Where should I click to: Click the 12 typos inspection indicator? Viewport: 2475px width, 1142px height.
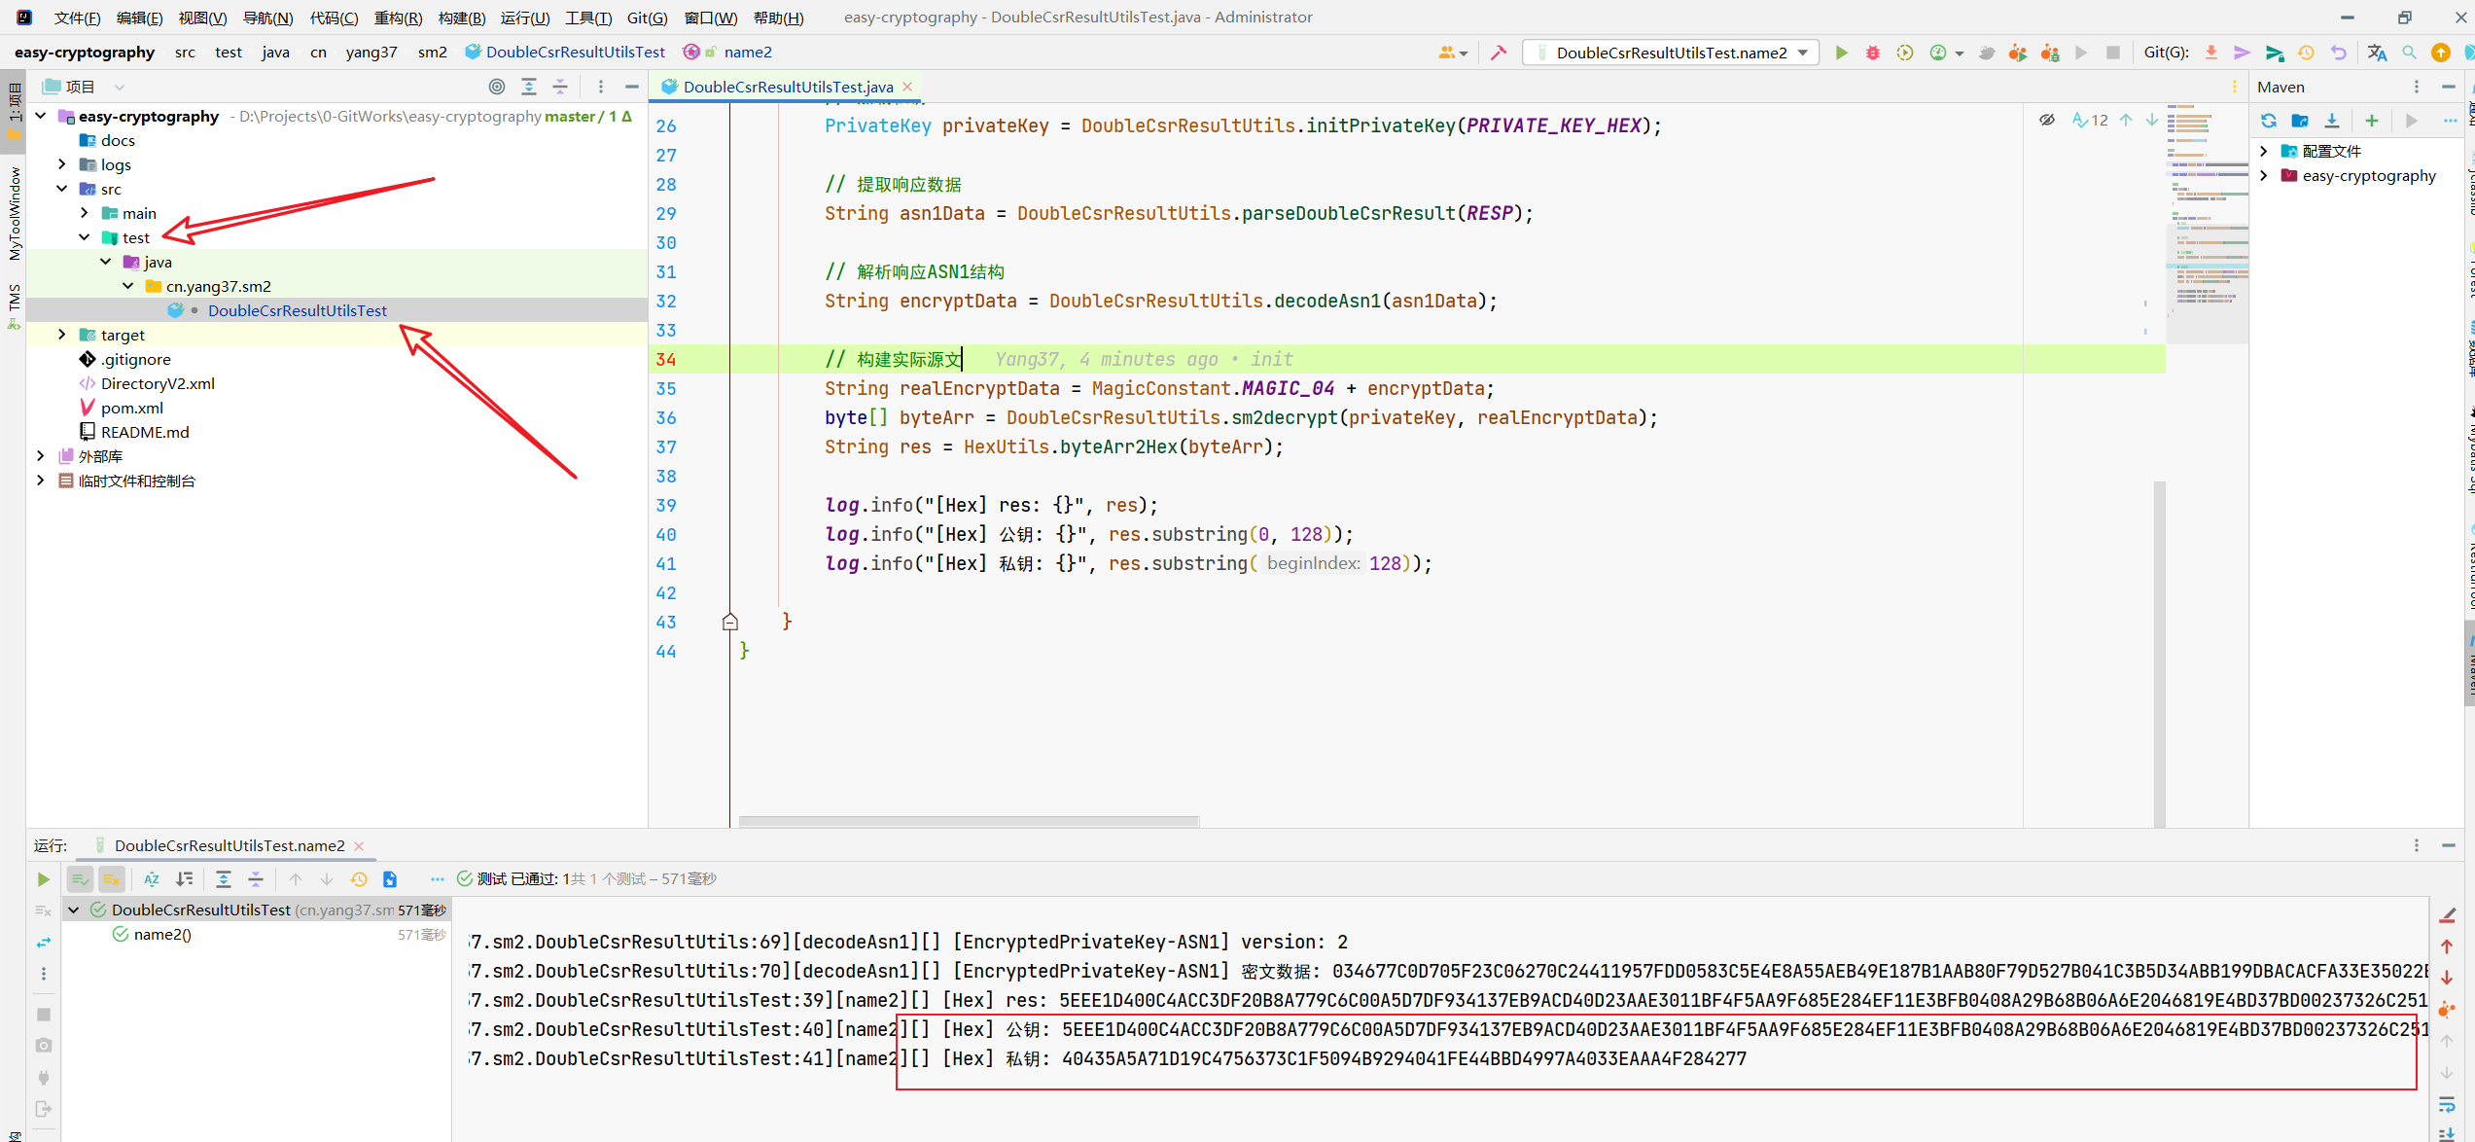[2090, 120]
